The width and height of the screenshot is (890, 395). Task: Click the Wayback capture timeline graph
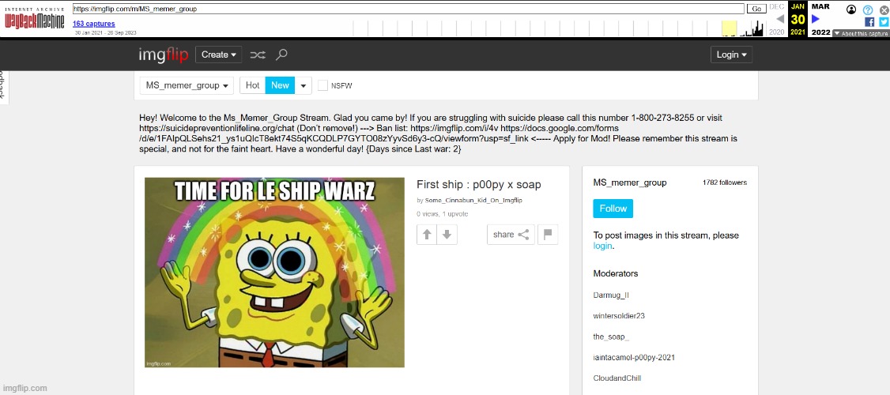click(559, 28)
